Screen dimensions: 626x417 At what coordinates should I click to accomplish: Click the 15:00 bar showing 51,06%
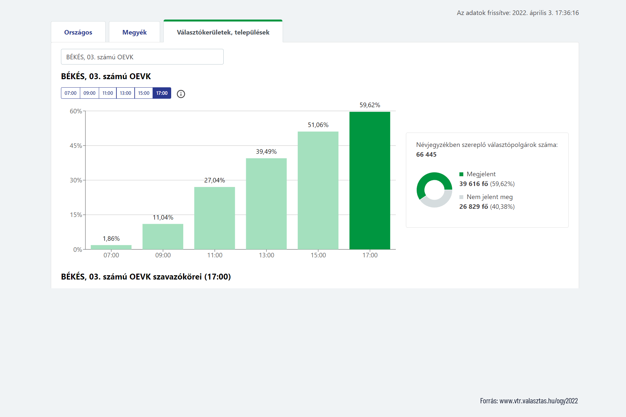(318, 191)
